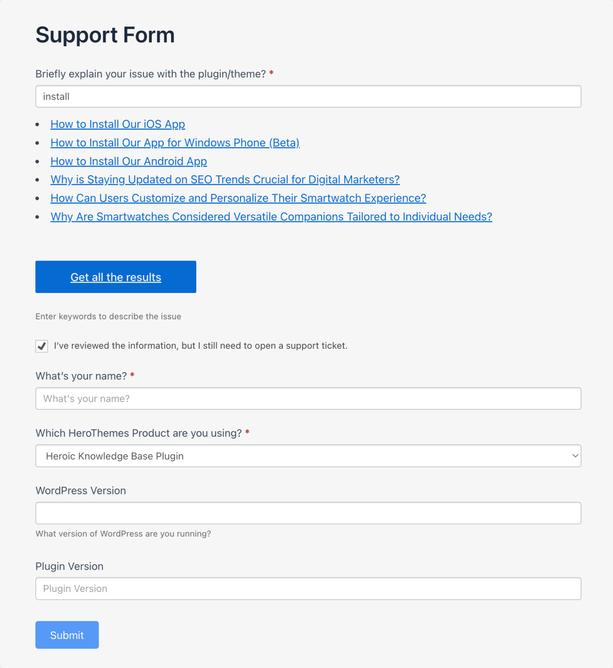Image resolution: width=613 pixels, height=668 pixels.
Task: Select the Plugin Version text box
Action: coord(308,588)
